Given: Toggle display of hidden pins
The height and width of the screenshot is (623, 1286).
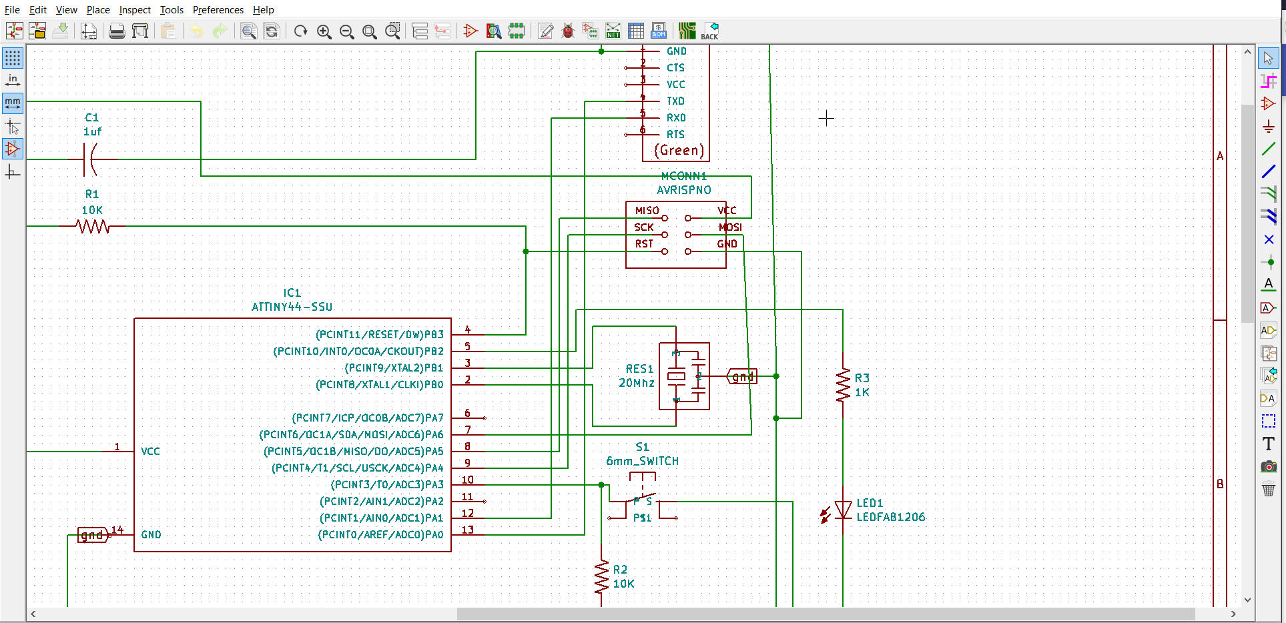Looking at the screenshot, I should (x=13, y=149).
